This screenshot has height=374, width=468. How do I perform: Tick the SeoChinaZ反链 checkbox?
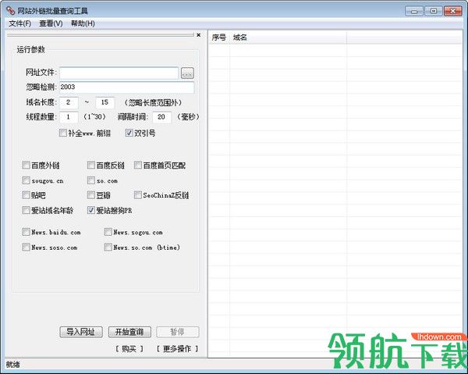click(137, 195)
